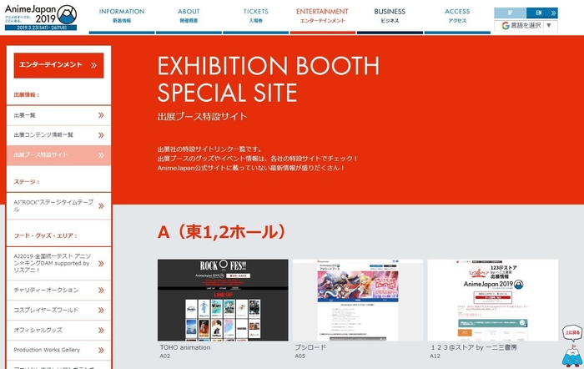Open the ACCESS menu

click(457, 17)
